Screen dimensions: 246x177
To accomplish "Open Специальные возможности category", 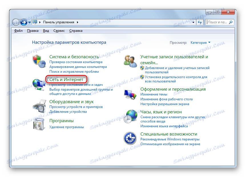I will click(169, 134).
